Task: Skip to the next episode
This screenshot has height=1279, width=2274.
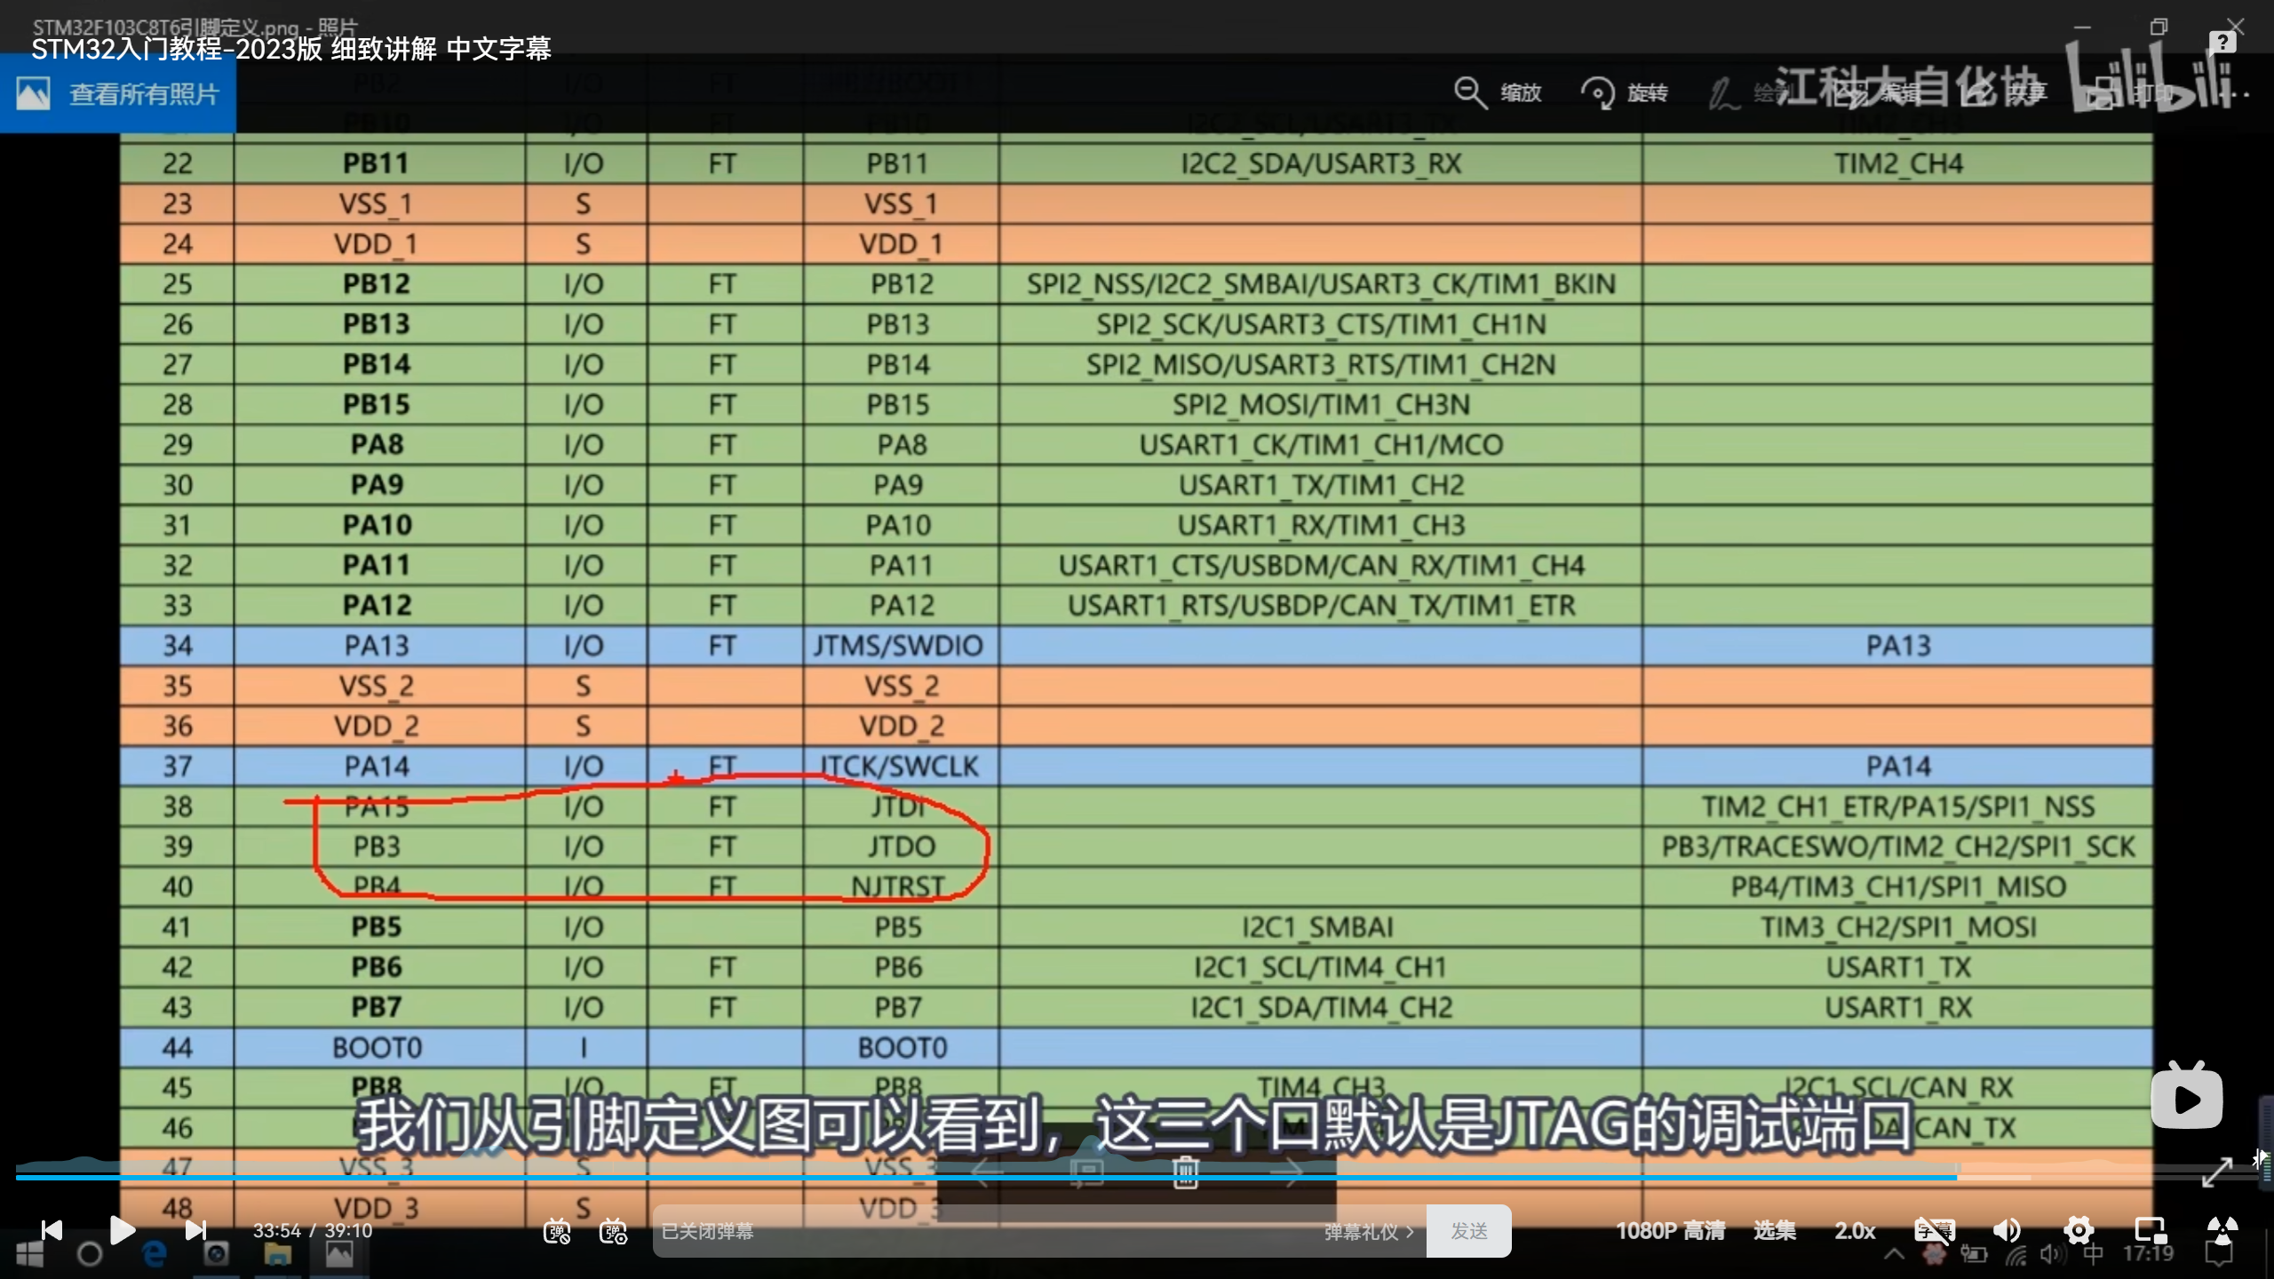Action: coord(195,1230)
